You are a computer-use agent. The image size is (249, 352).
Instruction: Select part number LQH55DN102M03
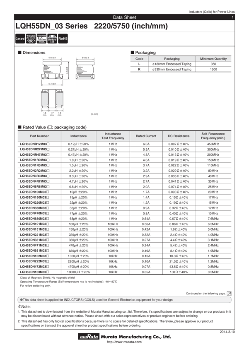(34, 256)
